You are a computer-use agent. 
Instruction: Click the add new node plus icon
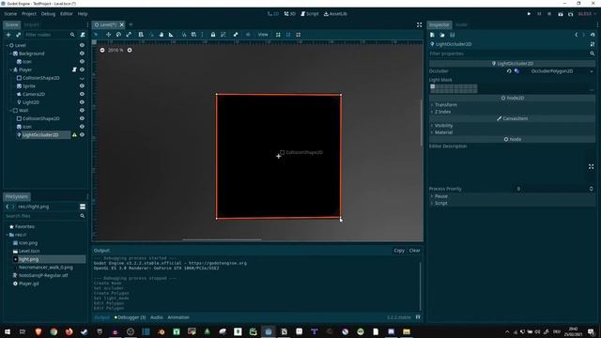coord(8,35)
